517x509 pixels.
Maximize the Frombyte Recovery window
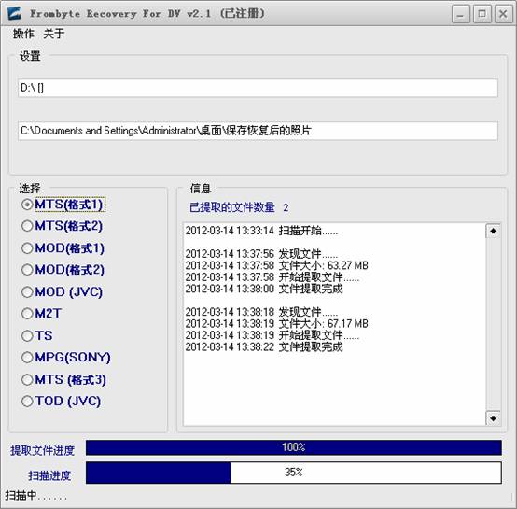pos(482,14)
